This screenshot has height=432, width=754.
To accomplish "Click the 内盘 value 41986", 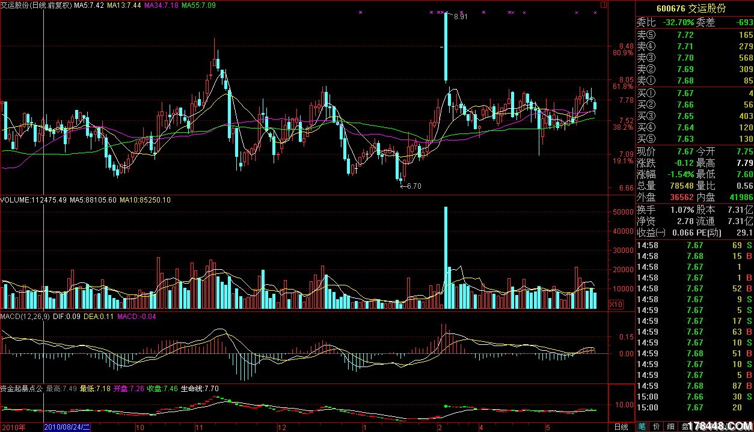I will (741, 197).
